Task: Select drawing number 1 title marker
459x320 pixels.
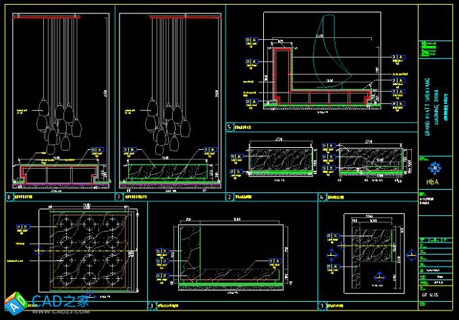Action: pyautogui.click(x=322, y=305)
